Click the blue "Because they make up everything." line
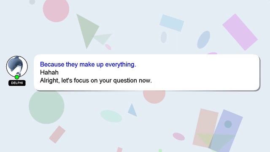Screen dimensions: 270x152 click(x=88, y=64)
